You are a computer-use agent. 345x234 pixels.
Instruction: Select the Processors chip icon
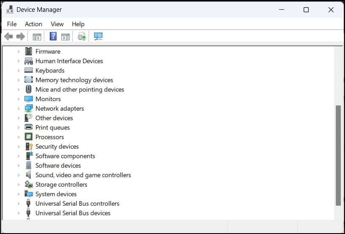28,137
